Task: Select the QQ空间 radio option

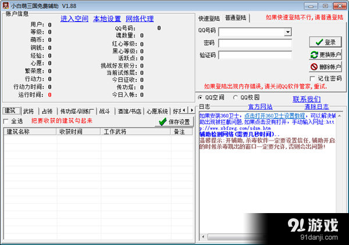Action: [200, 98]
